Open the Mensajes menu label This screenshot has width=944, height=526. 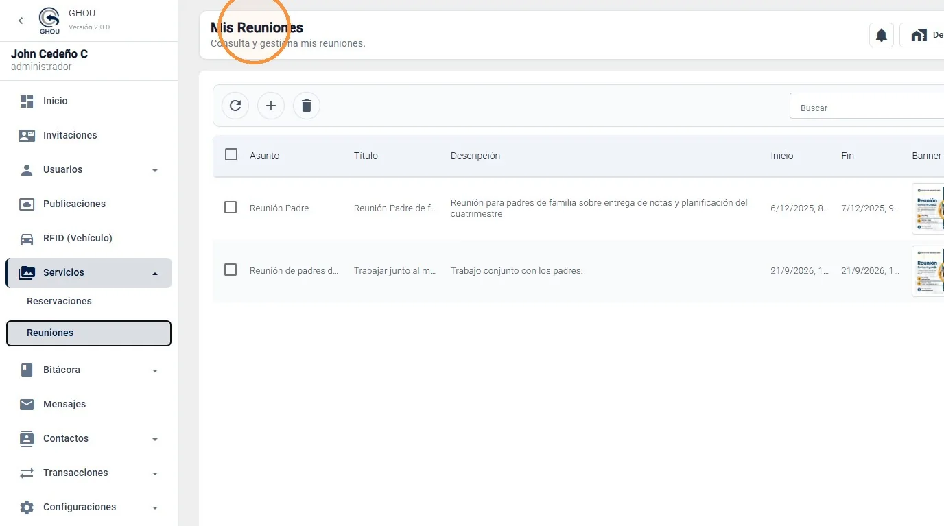[64, 404]
